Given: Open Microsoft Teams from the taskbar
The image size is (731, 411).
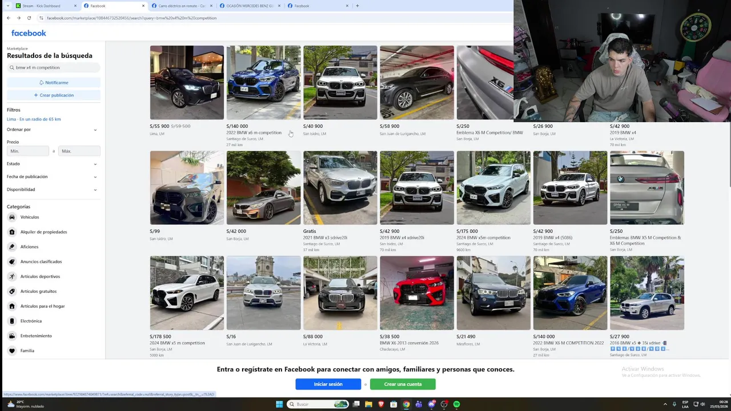Looking at the screenshot, I should point(419,404).
